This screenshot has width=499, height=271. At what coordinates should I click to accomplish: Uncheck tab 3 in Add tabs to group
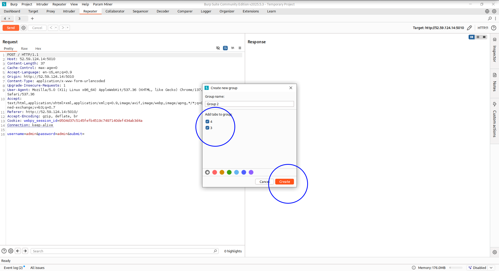tap(207, 128)
